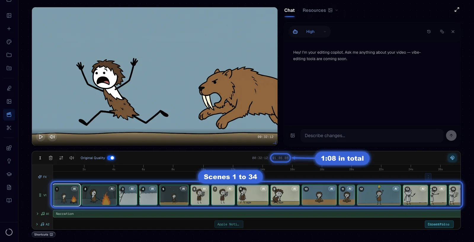Open the color palette icon in sidebar
This screenshot has height=242, width=474.
(x=9, y=42)
